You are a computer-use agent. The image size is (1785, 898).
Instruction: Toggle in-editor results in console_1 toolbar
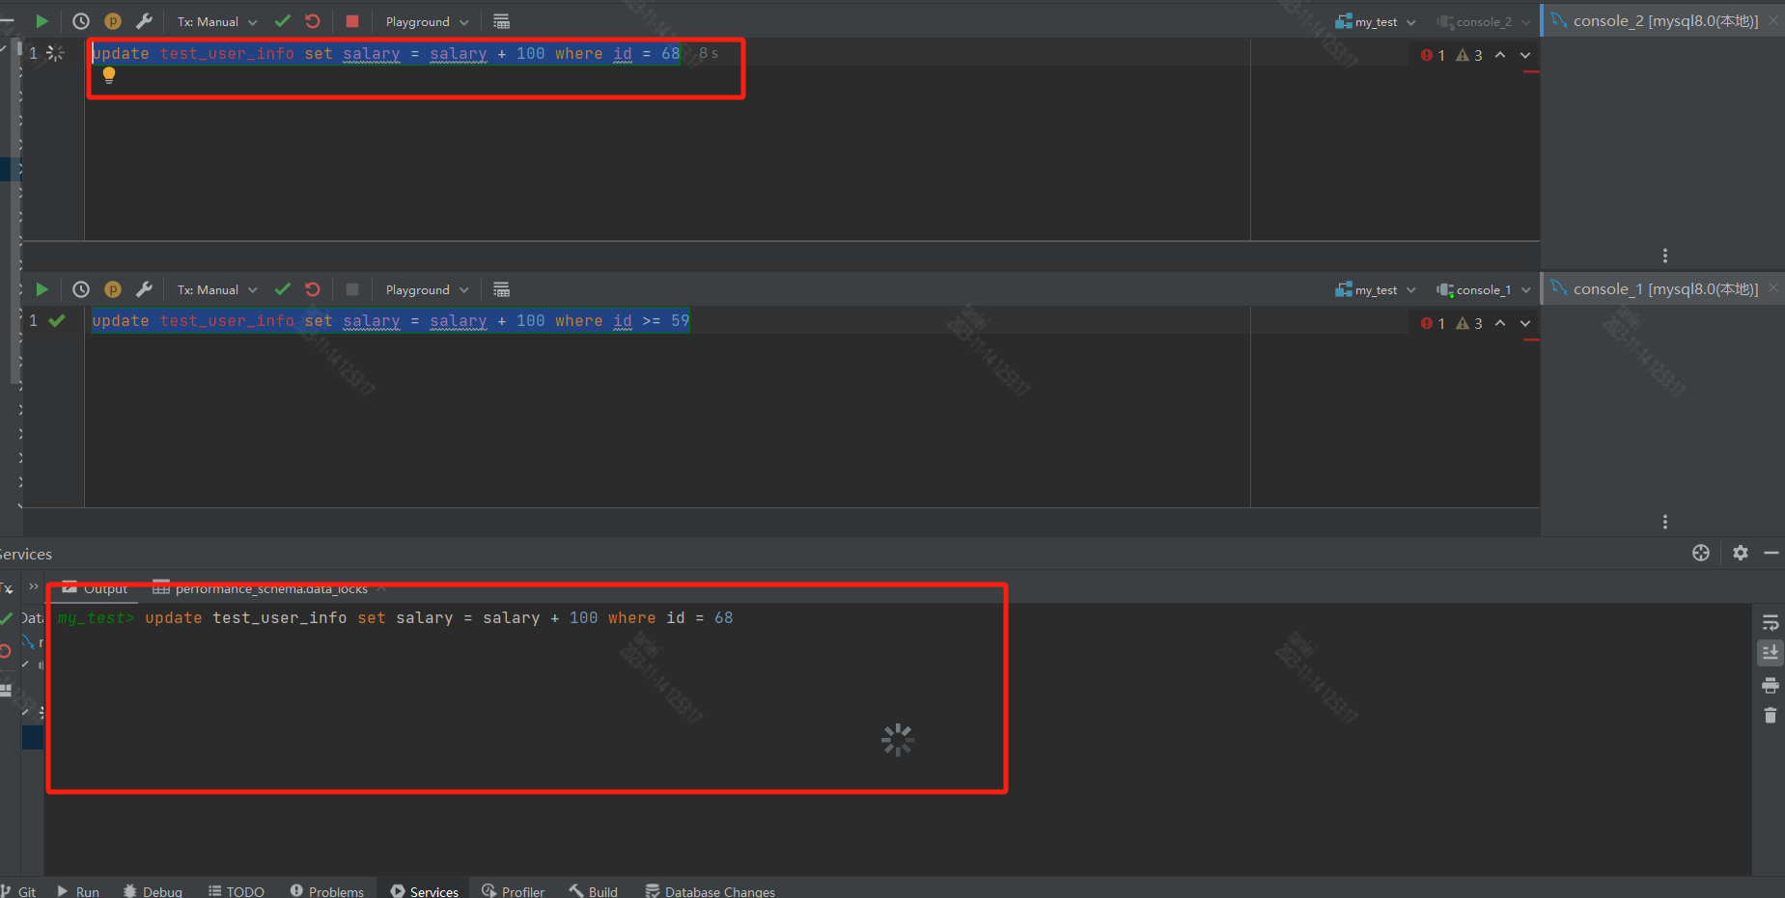(x=501, y=289)
